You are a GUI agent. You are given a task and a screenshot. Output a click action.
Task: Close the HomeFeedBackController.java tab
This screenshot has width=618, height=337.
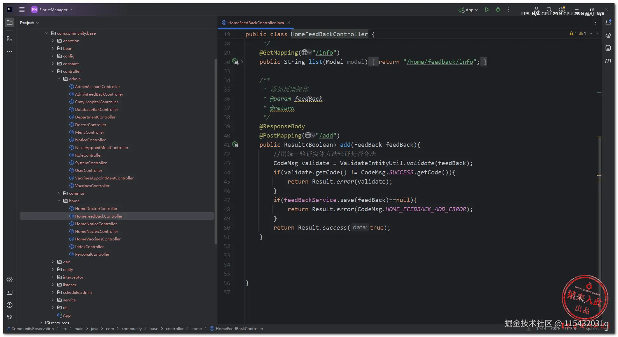pyautogui.click(x=289, y=23)
